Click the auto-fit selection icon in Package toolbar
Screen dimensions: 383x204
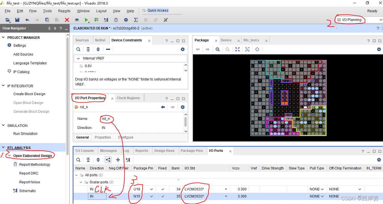pos(247,49)
